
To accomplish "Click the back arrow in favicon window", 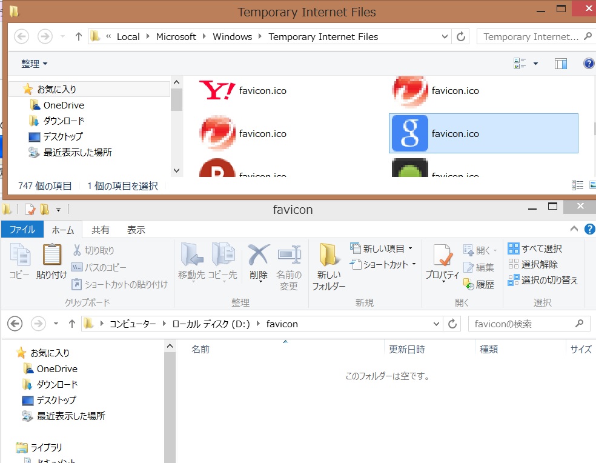I will tap(15, 324).
